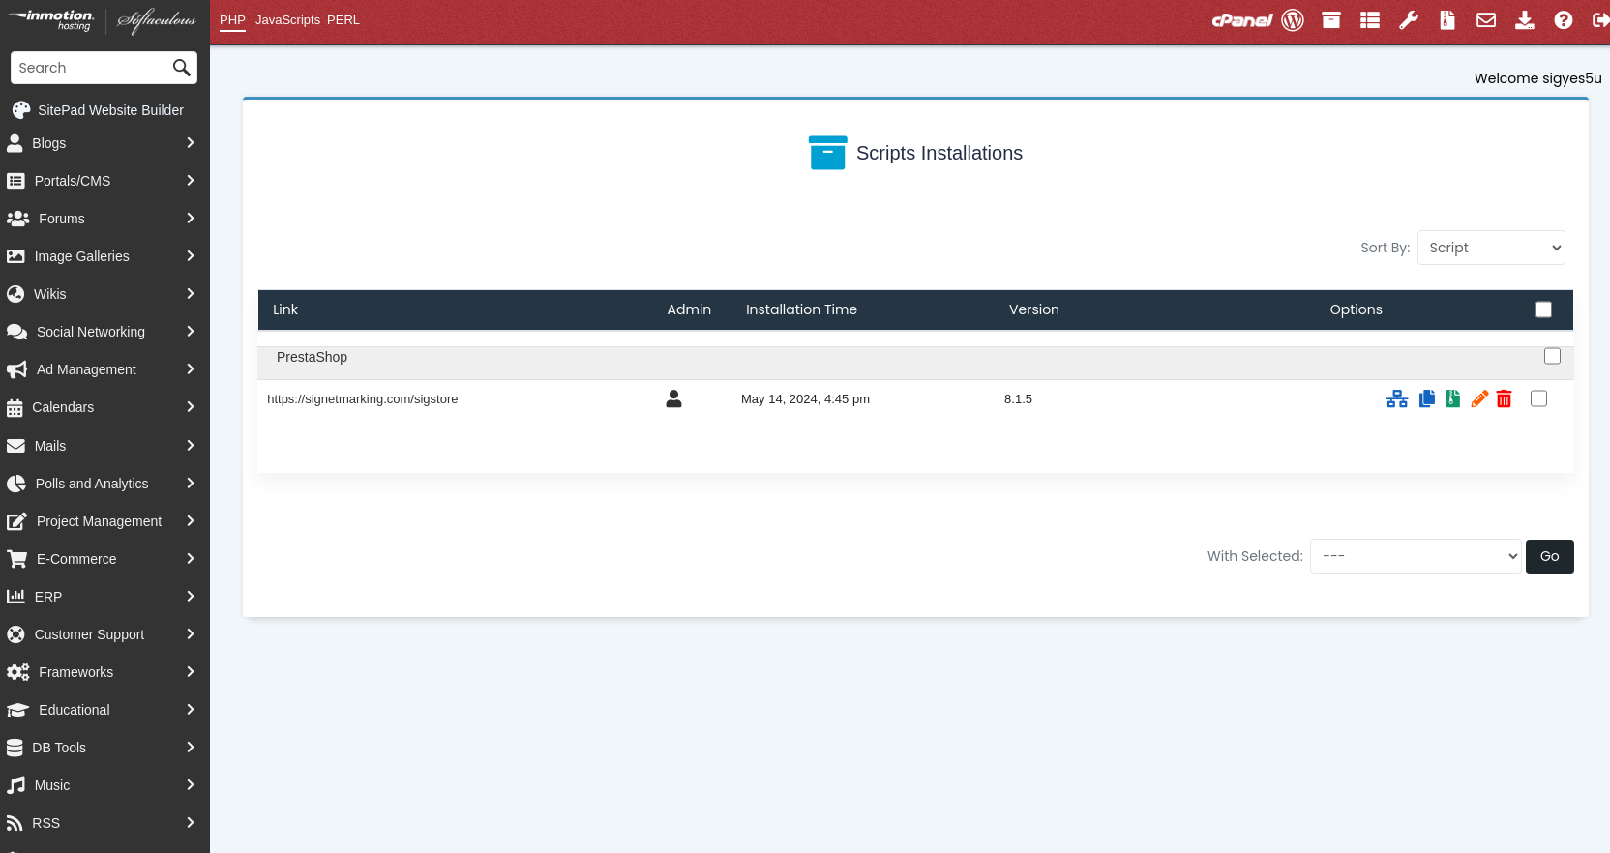Open the Mails category
Viewport: 1610px width, 853px height.
(104, 446)
